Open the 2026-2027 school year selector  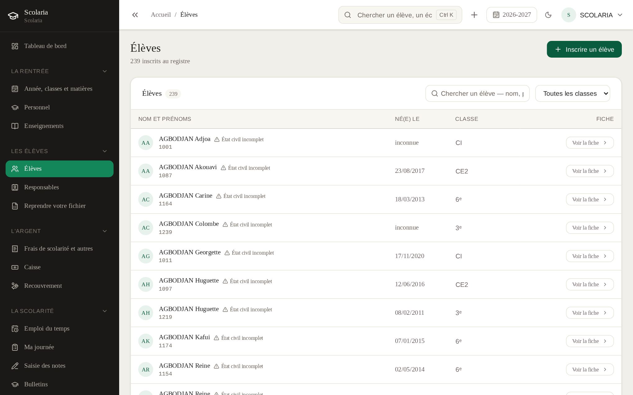point(512,15)
